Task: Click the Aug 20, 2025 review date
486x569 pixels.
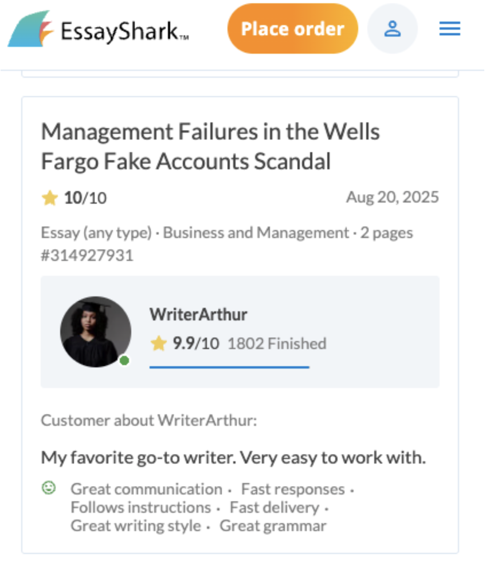Action: click(x=393, y=197)
